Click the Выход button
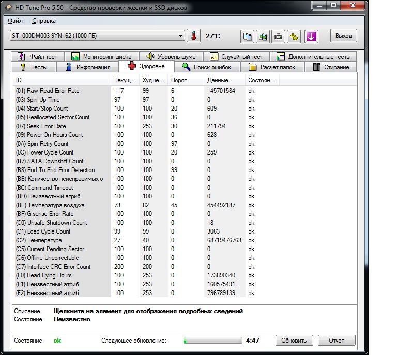397x355 pixels. point(344,36)
